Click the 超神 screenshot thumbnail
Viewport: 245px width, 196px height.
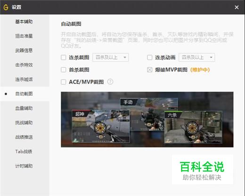click(101, 126)
